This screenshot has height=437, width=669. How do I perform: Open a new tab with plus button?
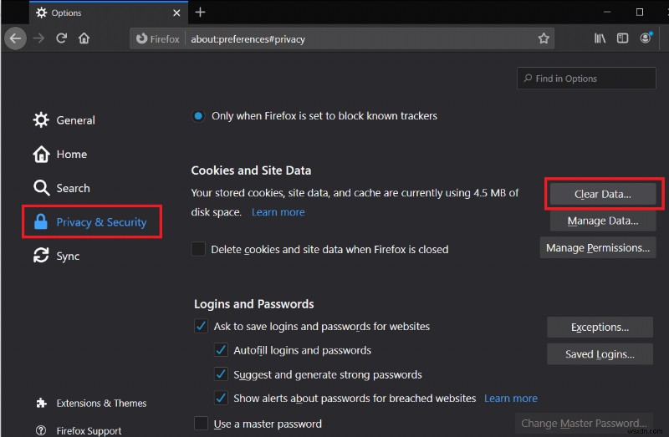tap(200, 13)
